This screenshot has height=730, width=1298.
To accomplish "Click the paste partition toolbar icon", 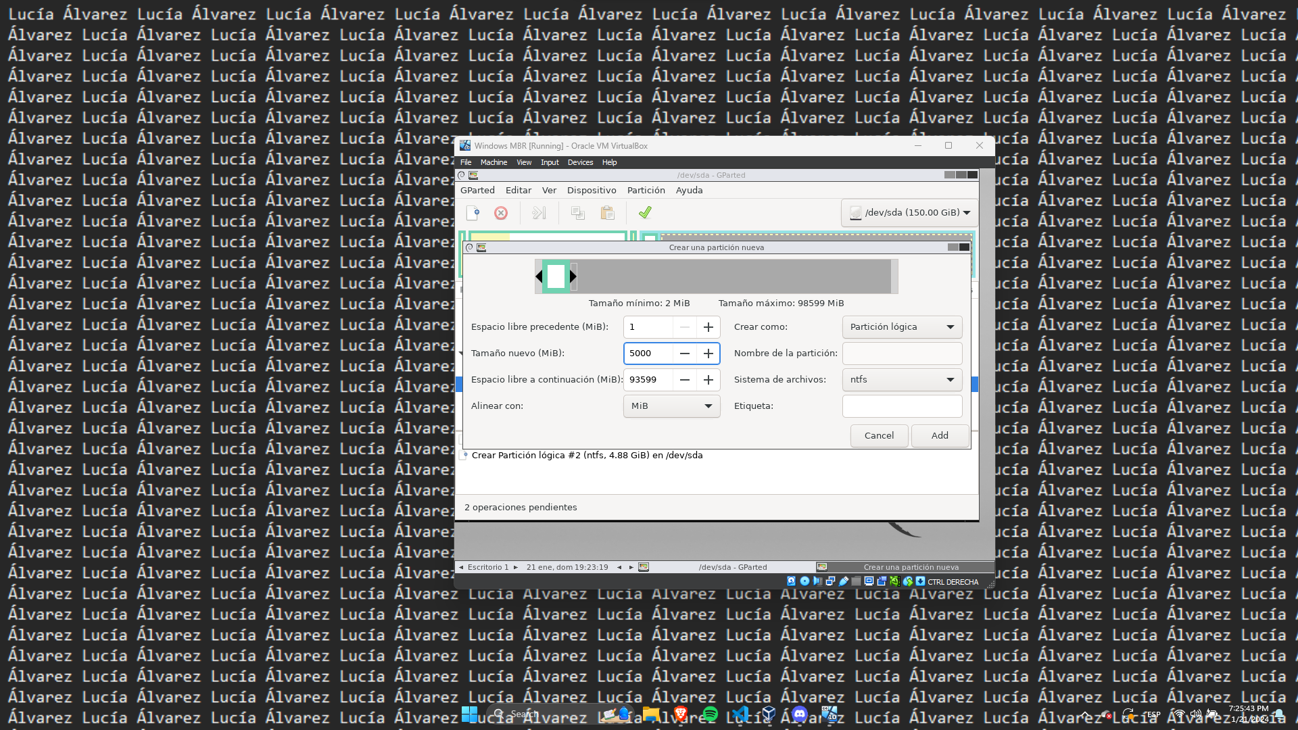I will [607, 213].
